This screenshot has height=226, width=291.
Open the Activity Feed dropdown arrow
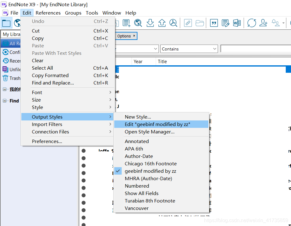pyautogui.click(x=283, y=23)
